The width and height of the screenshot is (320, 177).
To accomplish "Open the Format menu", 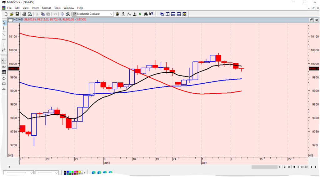I will point(46,8).
